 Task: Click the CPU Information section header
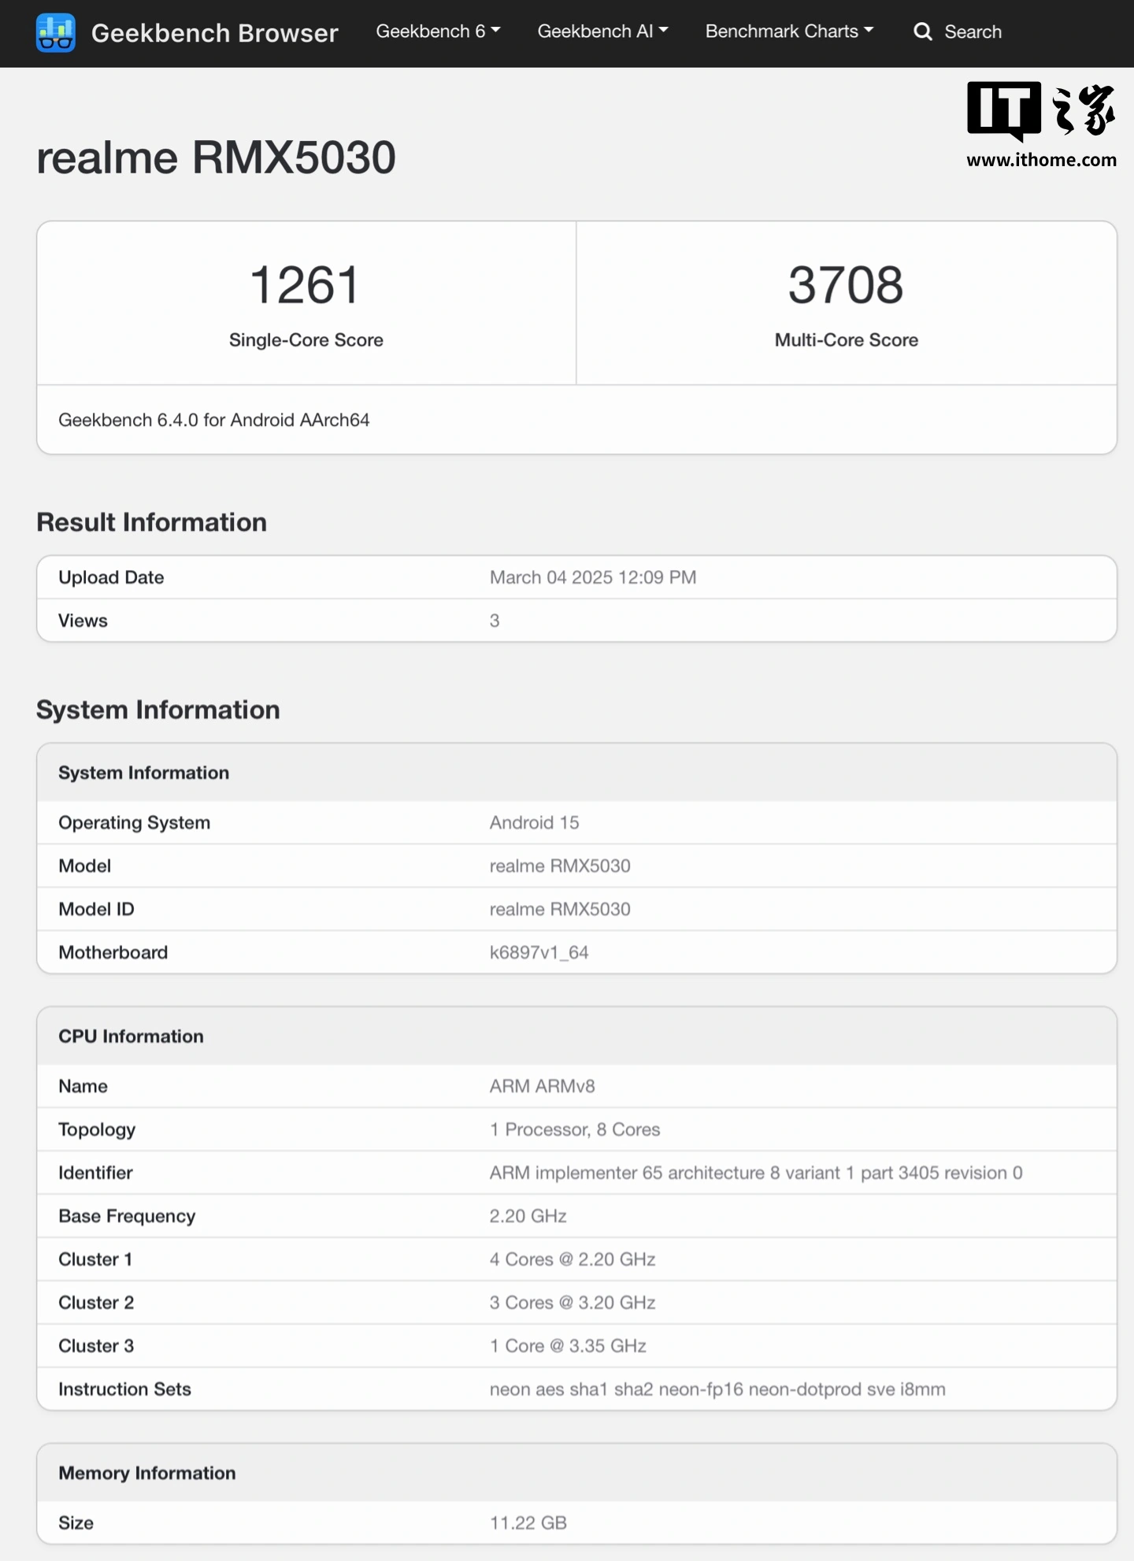tap(131, 1036)
